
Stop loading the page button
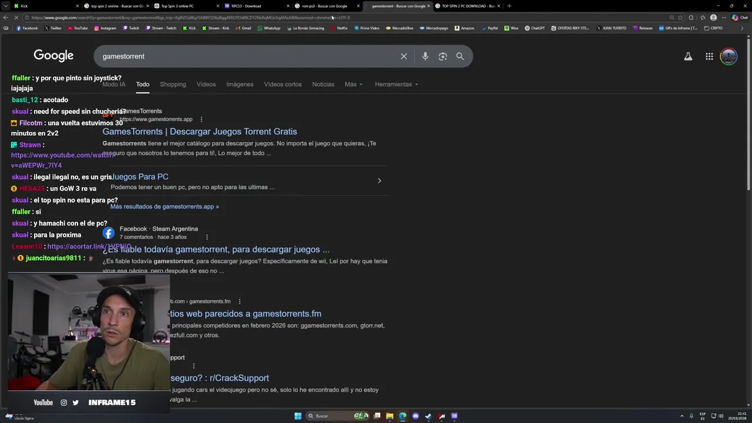tap(16, 18)
